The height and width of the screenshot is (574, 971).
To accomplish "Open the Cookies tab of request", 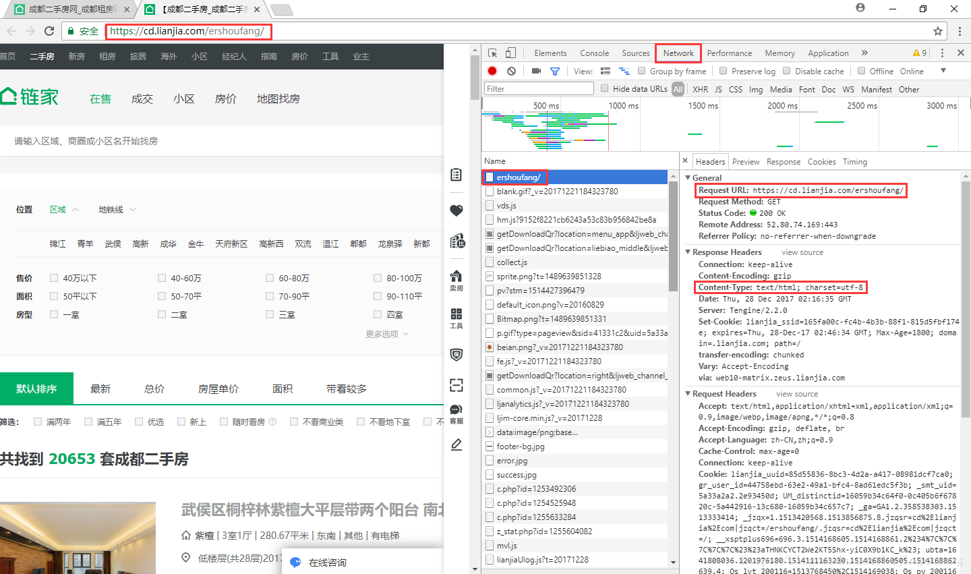I will point(821,162).
